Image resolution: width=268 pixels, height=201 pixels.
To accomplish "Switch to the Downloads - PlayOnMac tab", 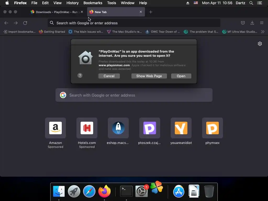I will (57, 12).
